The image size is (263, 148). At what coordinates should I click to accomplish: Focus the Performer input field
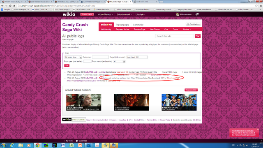click(x=100, y=57)
